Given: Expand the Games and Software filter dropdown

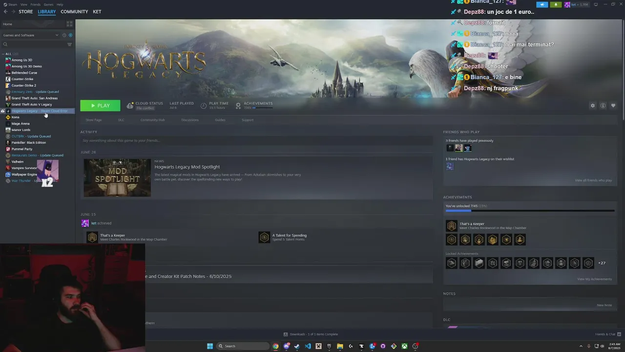Looking at the screenshot, I should point(30,35).
